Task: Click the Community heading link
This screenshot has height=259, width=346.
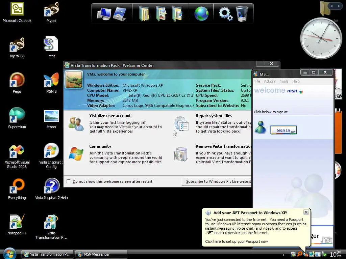Action: pos(100,146)
